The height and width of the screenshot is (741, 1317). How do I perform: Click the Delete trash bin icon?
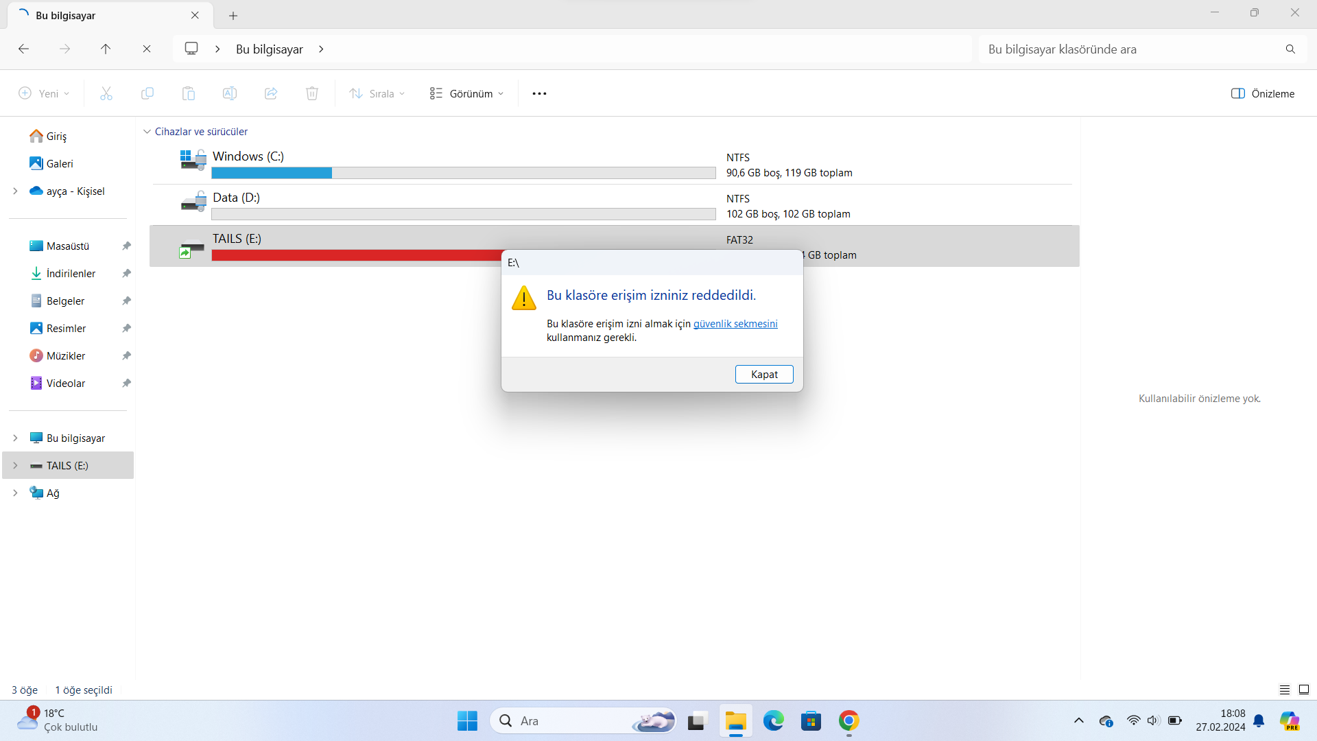tap(312, 94)
